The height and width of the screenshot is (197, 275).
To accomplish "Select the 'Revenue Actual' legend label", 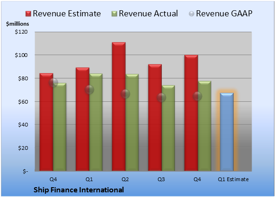I will click(x=148, y=14).
